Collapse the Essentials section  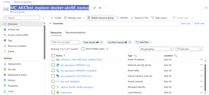coord(50,23)
